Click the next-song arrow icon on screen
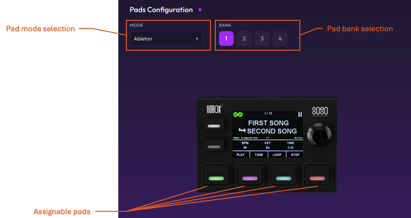 tap(242, 130)
